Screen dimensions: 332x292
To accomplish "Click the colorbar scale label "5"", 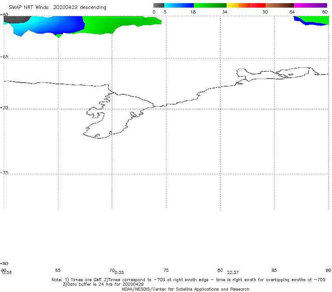I will 165,12.
